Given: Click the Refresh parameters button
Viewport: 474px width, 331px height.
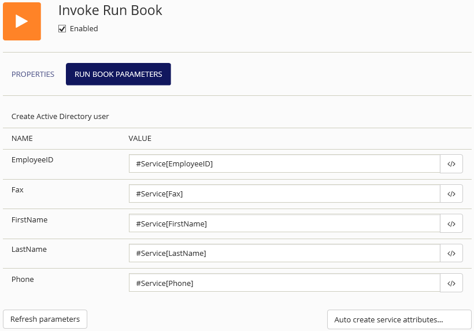Looking at the screenshot, I should tap(45, 319).
